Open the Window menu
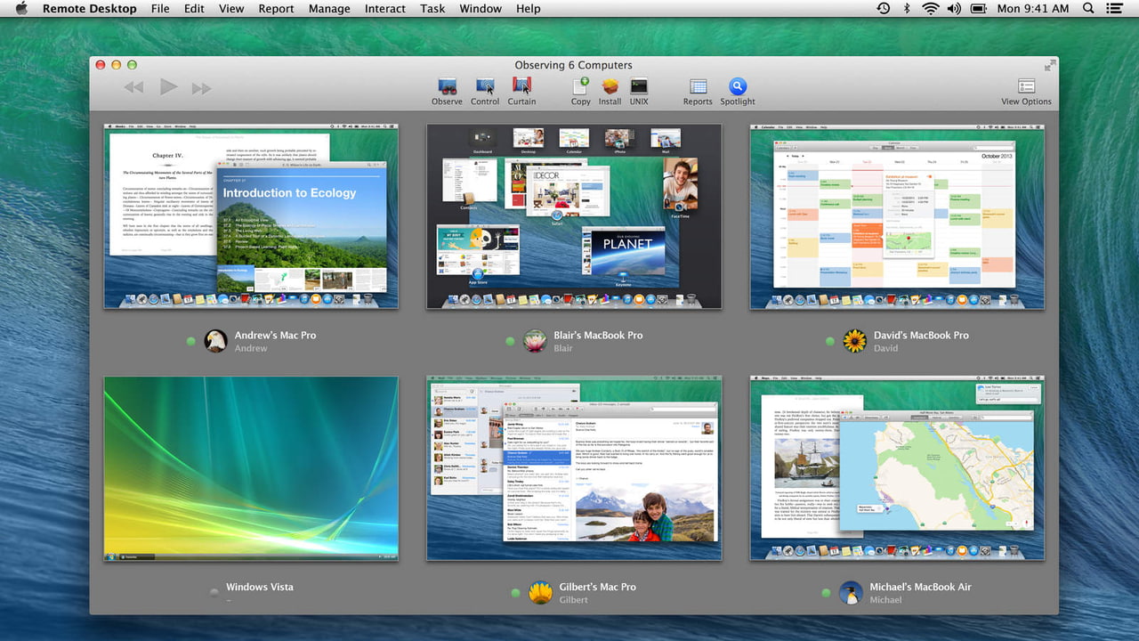1139x641 pixels. [x=481, y=8]
